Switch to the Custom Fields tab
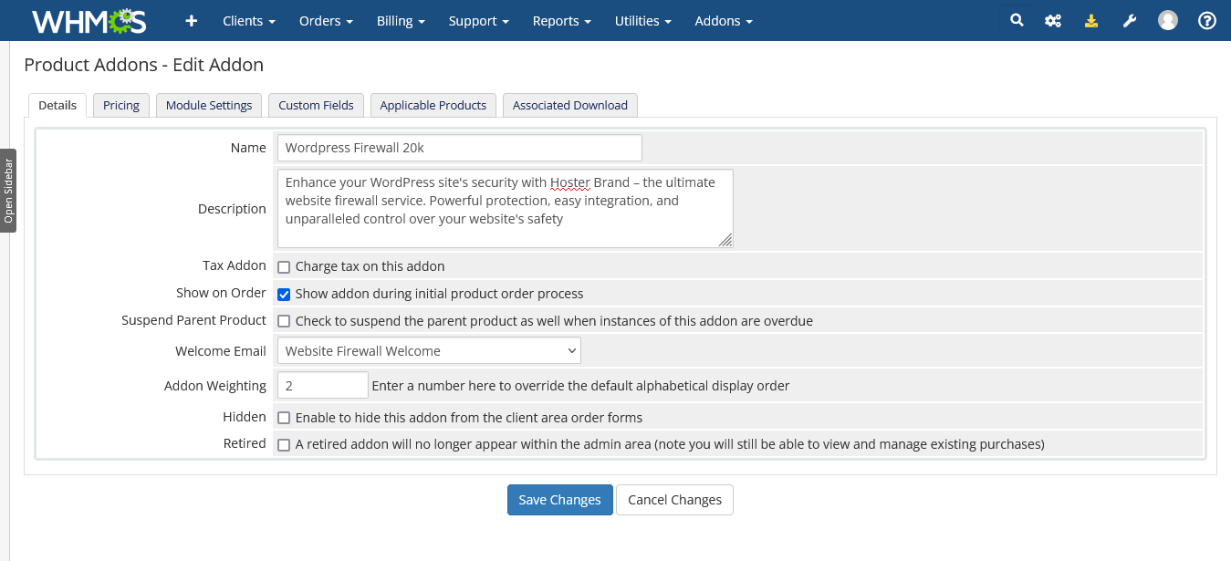This screenshot has height=561, width=1231. (317, 106)
